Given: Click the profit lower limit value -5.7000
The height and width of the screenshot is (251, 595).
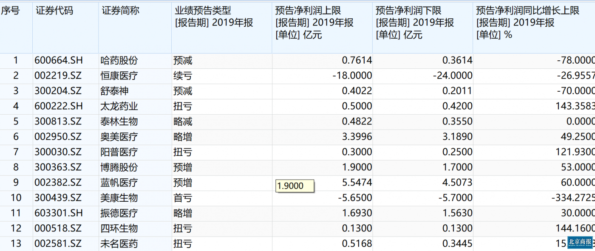Looking at the screenshot, I should click(455, 198).
